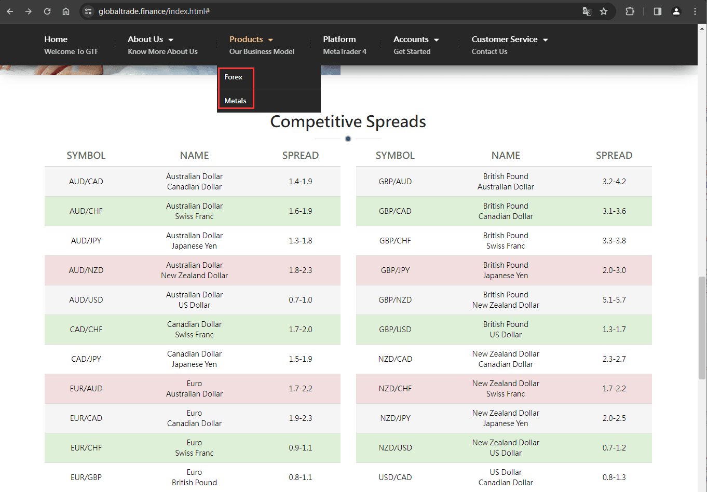Image resolution: width=707 pixels, height=492 pixels.
Task: Click the 5.1-5.7 spread value
Action: pos(614,300)
